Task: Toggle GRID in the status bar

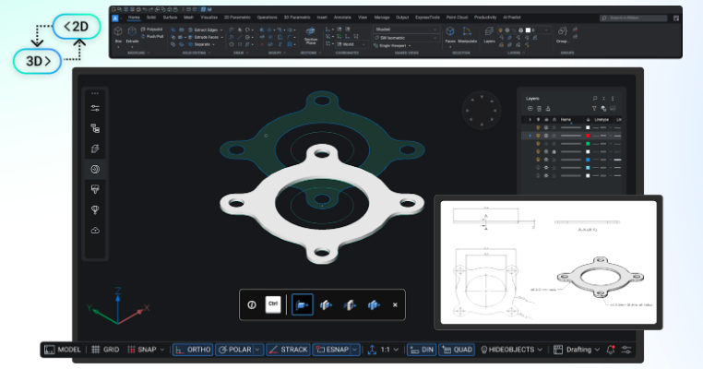Action: point(105,350)
